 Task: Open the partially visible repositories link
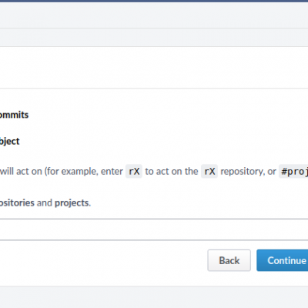[x=17, y=203]
